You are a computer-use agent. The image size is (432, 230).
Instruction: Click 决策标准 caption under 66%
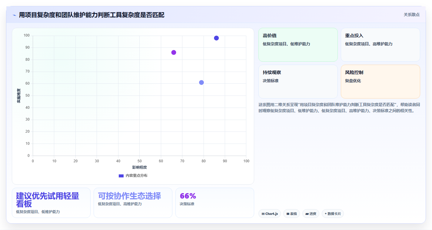tap(187, 204)
